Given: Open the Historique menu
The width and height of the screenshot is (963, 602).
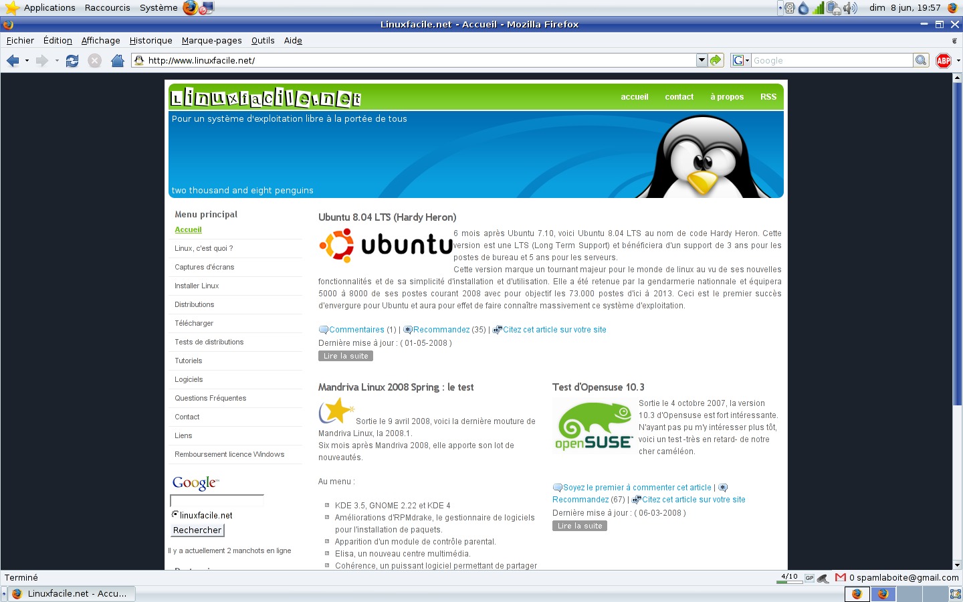Looking at the screenshot, I should coord(150,41).
